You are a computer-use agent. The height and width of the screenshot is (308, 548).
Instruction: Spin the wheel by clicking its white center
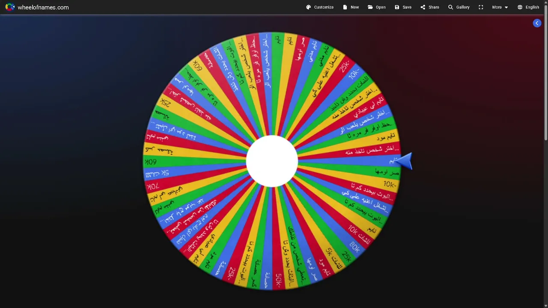[272, 161]
